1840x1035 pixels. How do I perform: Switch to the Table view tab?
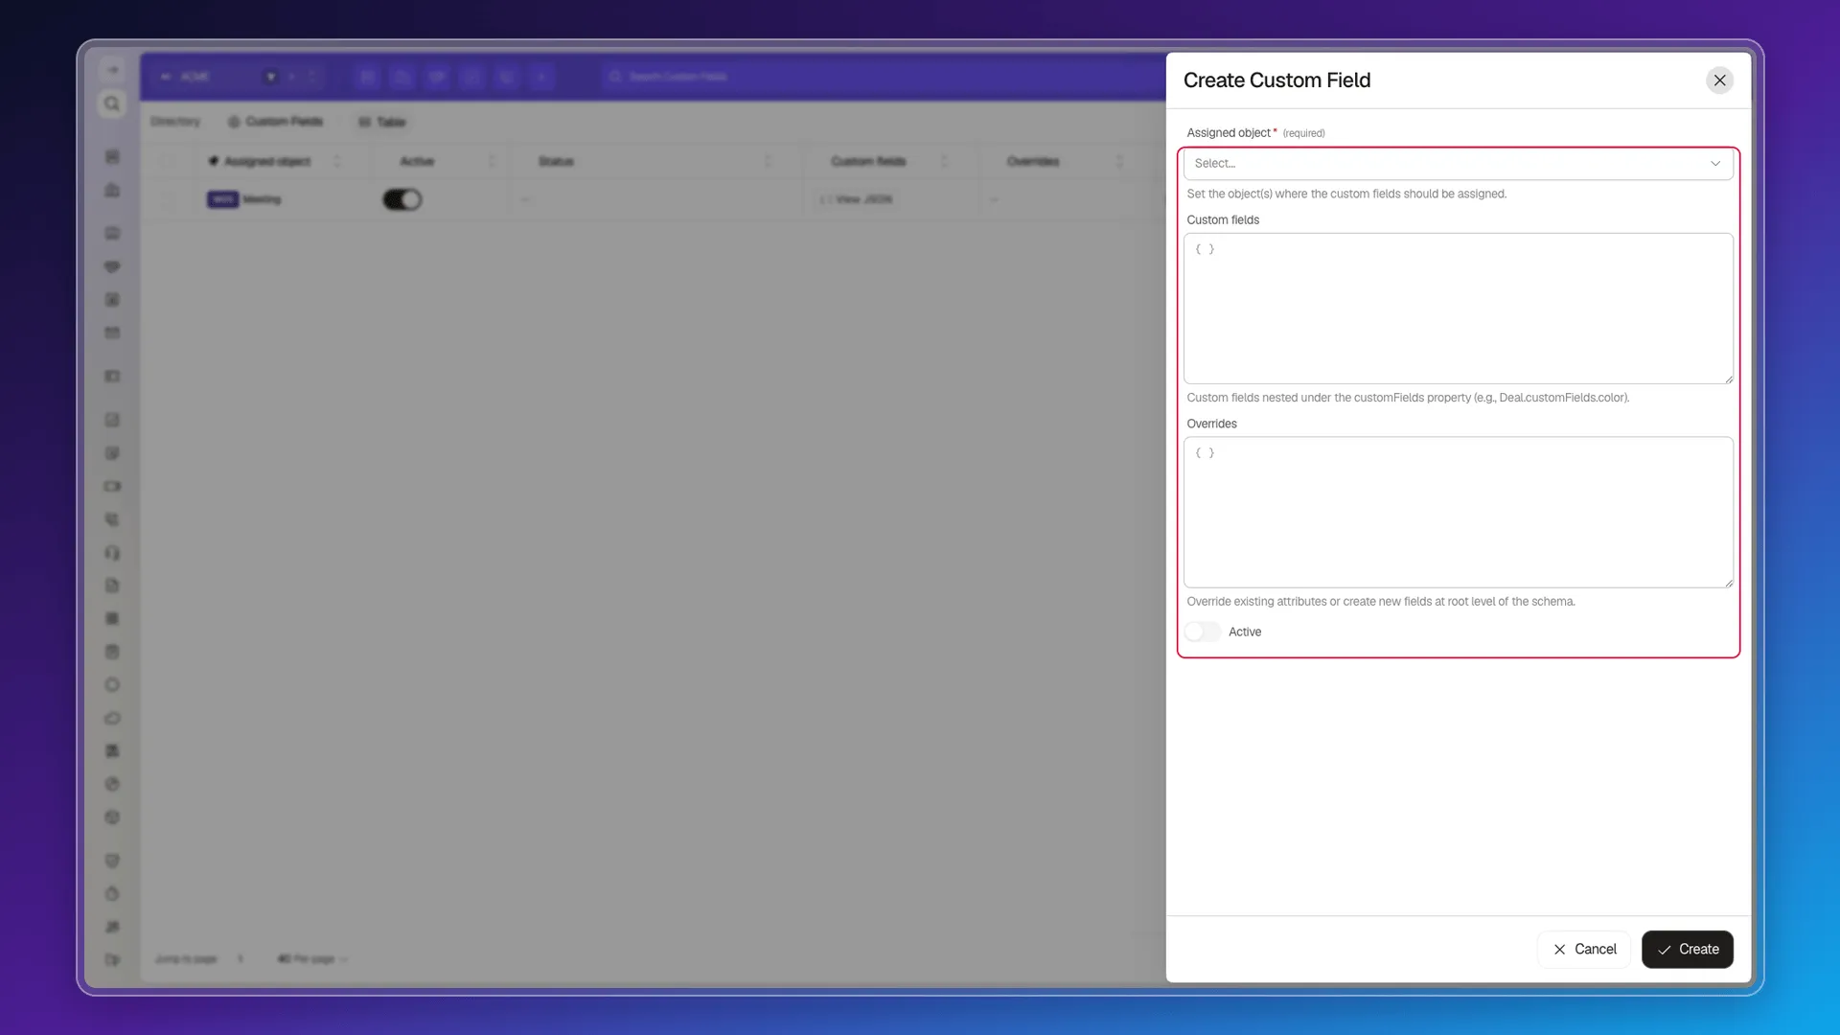(x=382, y=122)
